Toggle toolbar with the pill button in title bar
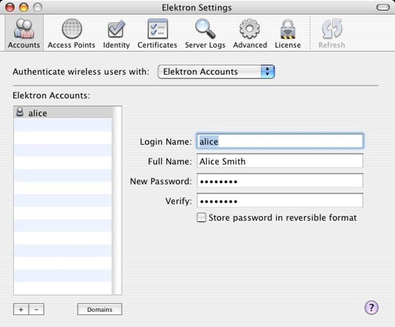 (x=383, y=7)
